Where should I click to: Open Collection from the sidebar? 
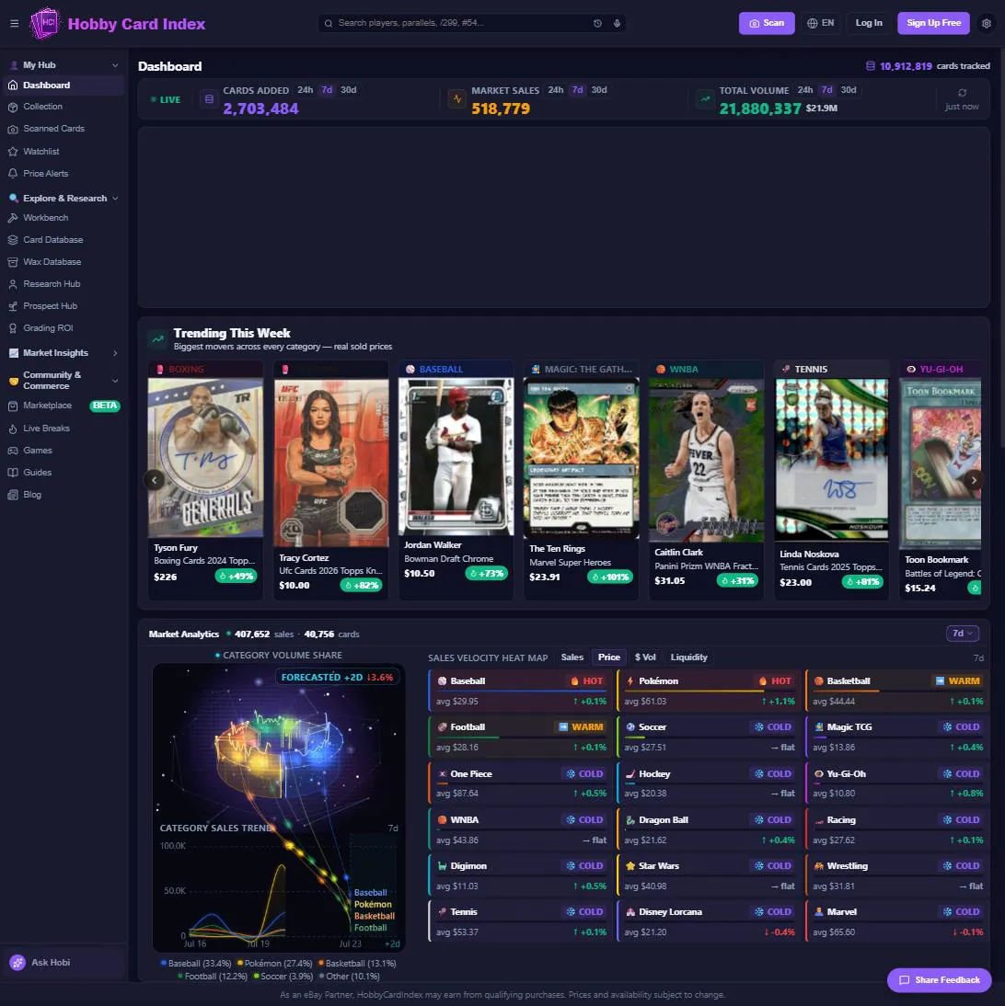(x=63, y=107)
